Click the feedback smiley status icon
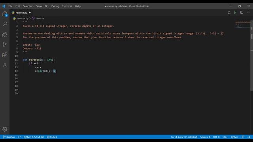Screen dimensions: 253x142 pos(243,137)
